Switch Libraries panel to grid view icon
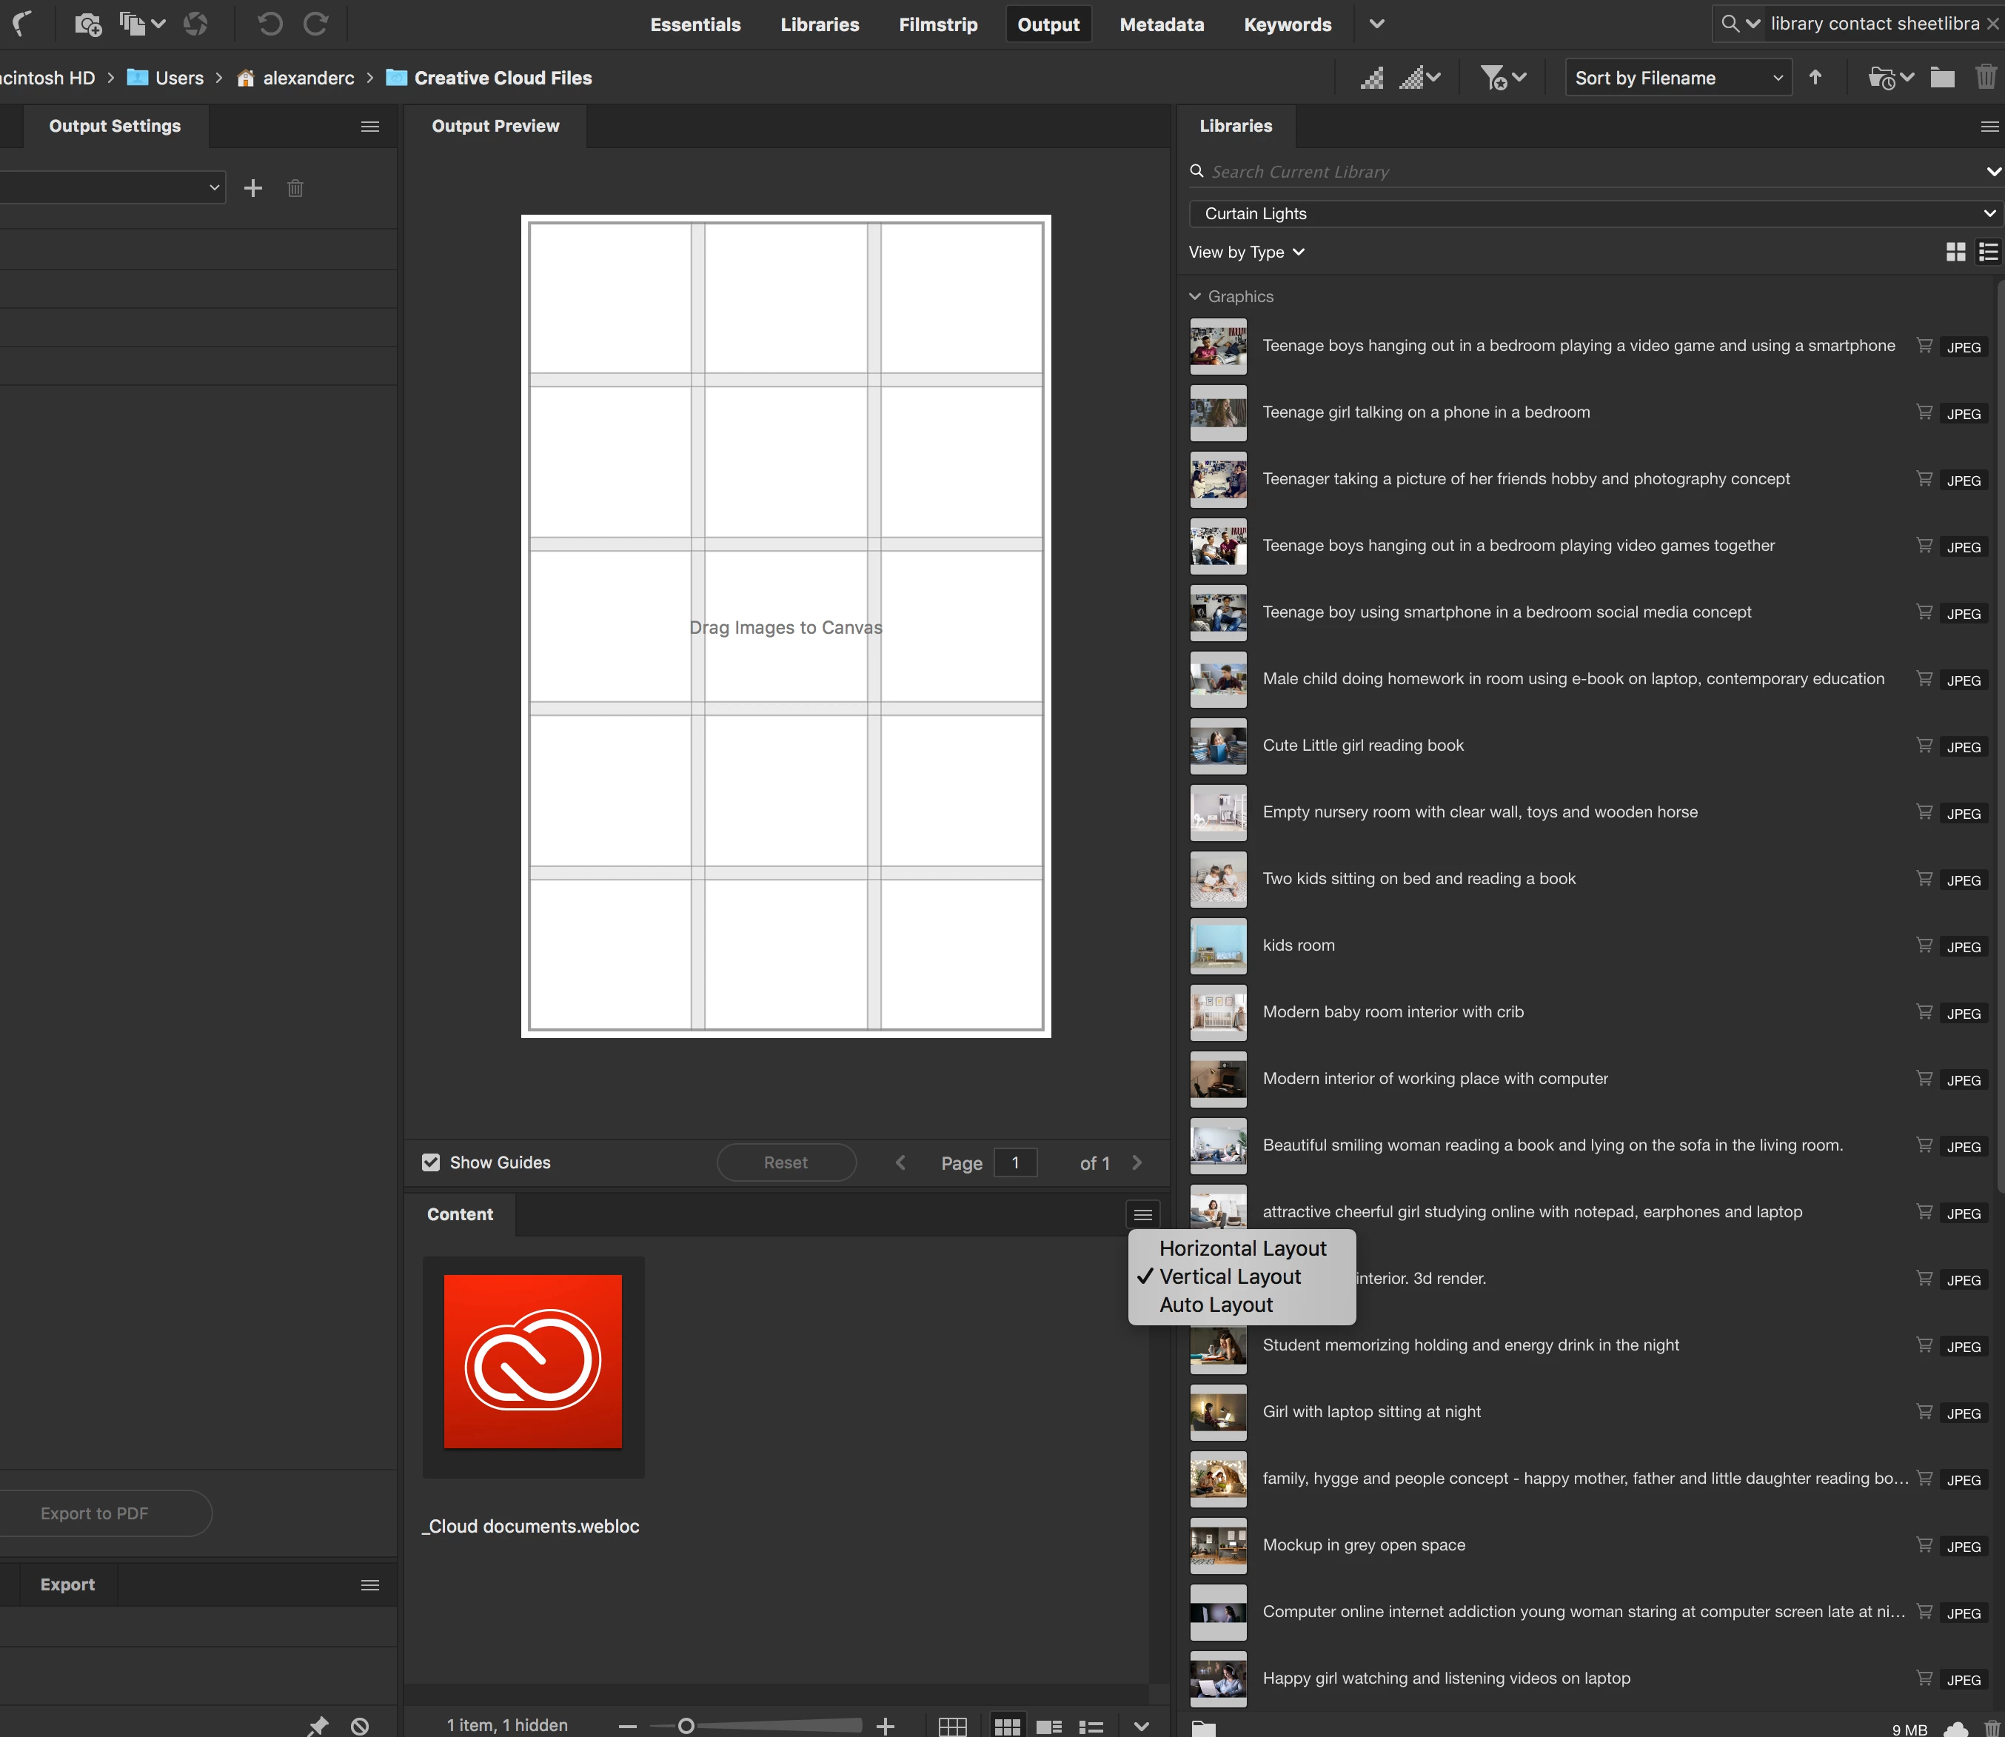 [x=1955, y=252]
